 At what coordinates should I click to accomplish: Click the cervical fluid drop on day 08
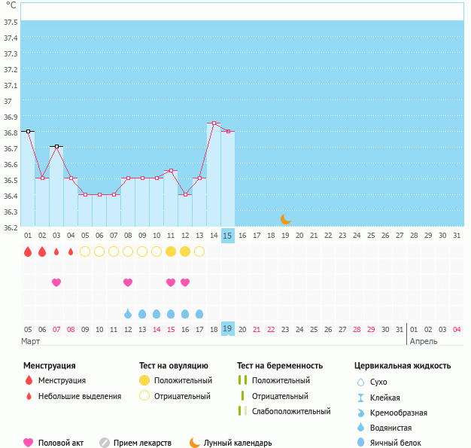(128, 313)
